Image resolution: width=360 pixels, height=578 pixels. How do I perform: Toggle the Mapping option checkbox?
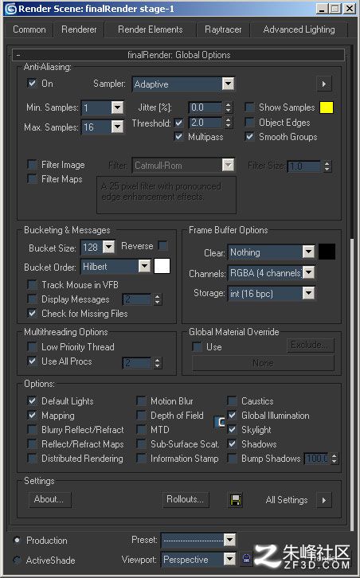(x=32, y=415)
